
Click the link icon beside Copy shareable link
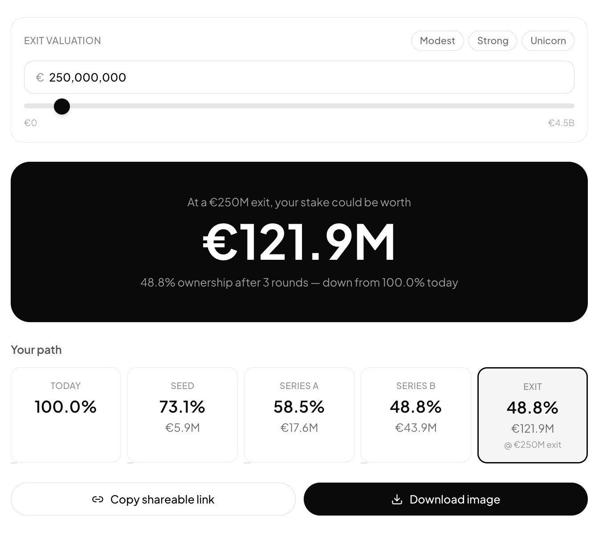point(98,500)
